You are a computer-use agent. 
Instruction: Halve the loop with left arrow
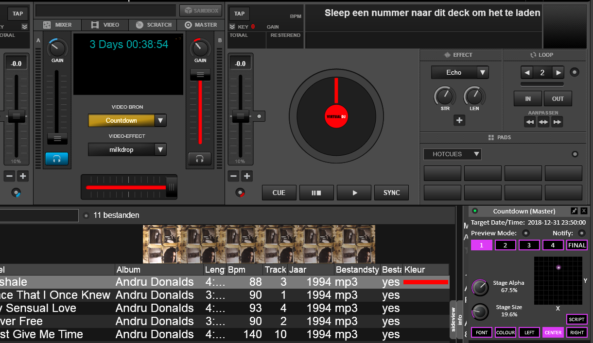point(527,73)
